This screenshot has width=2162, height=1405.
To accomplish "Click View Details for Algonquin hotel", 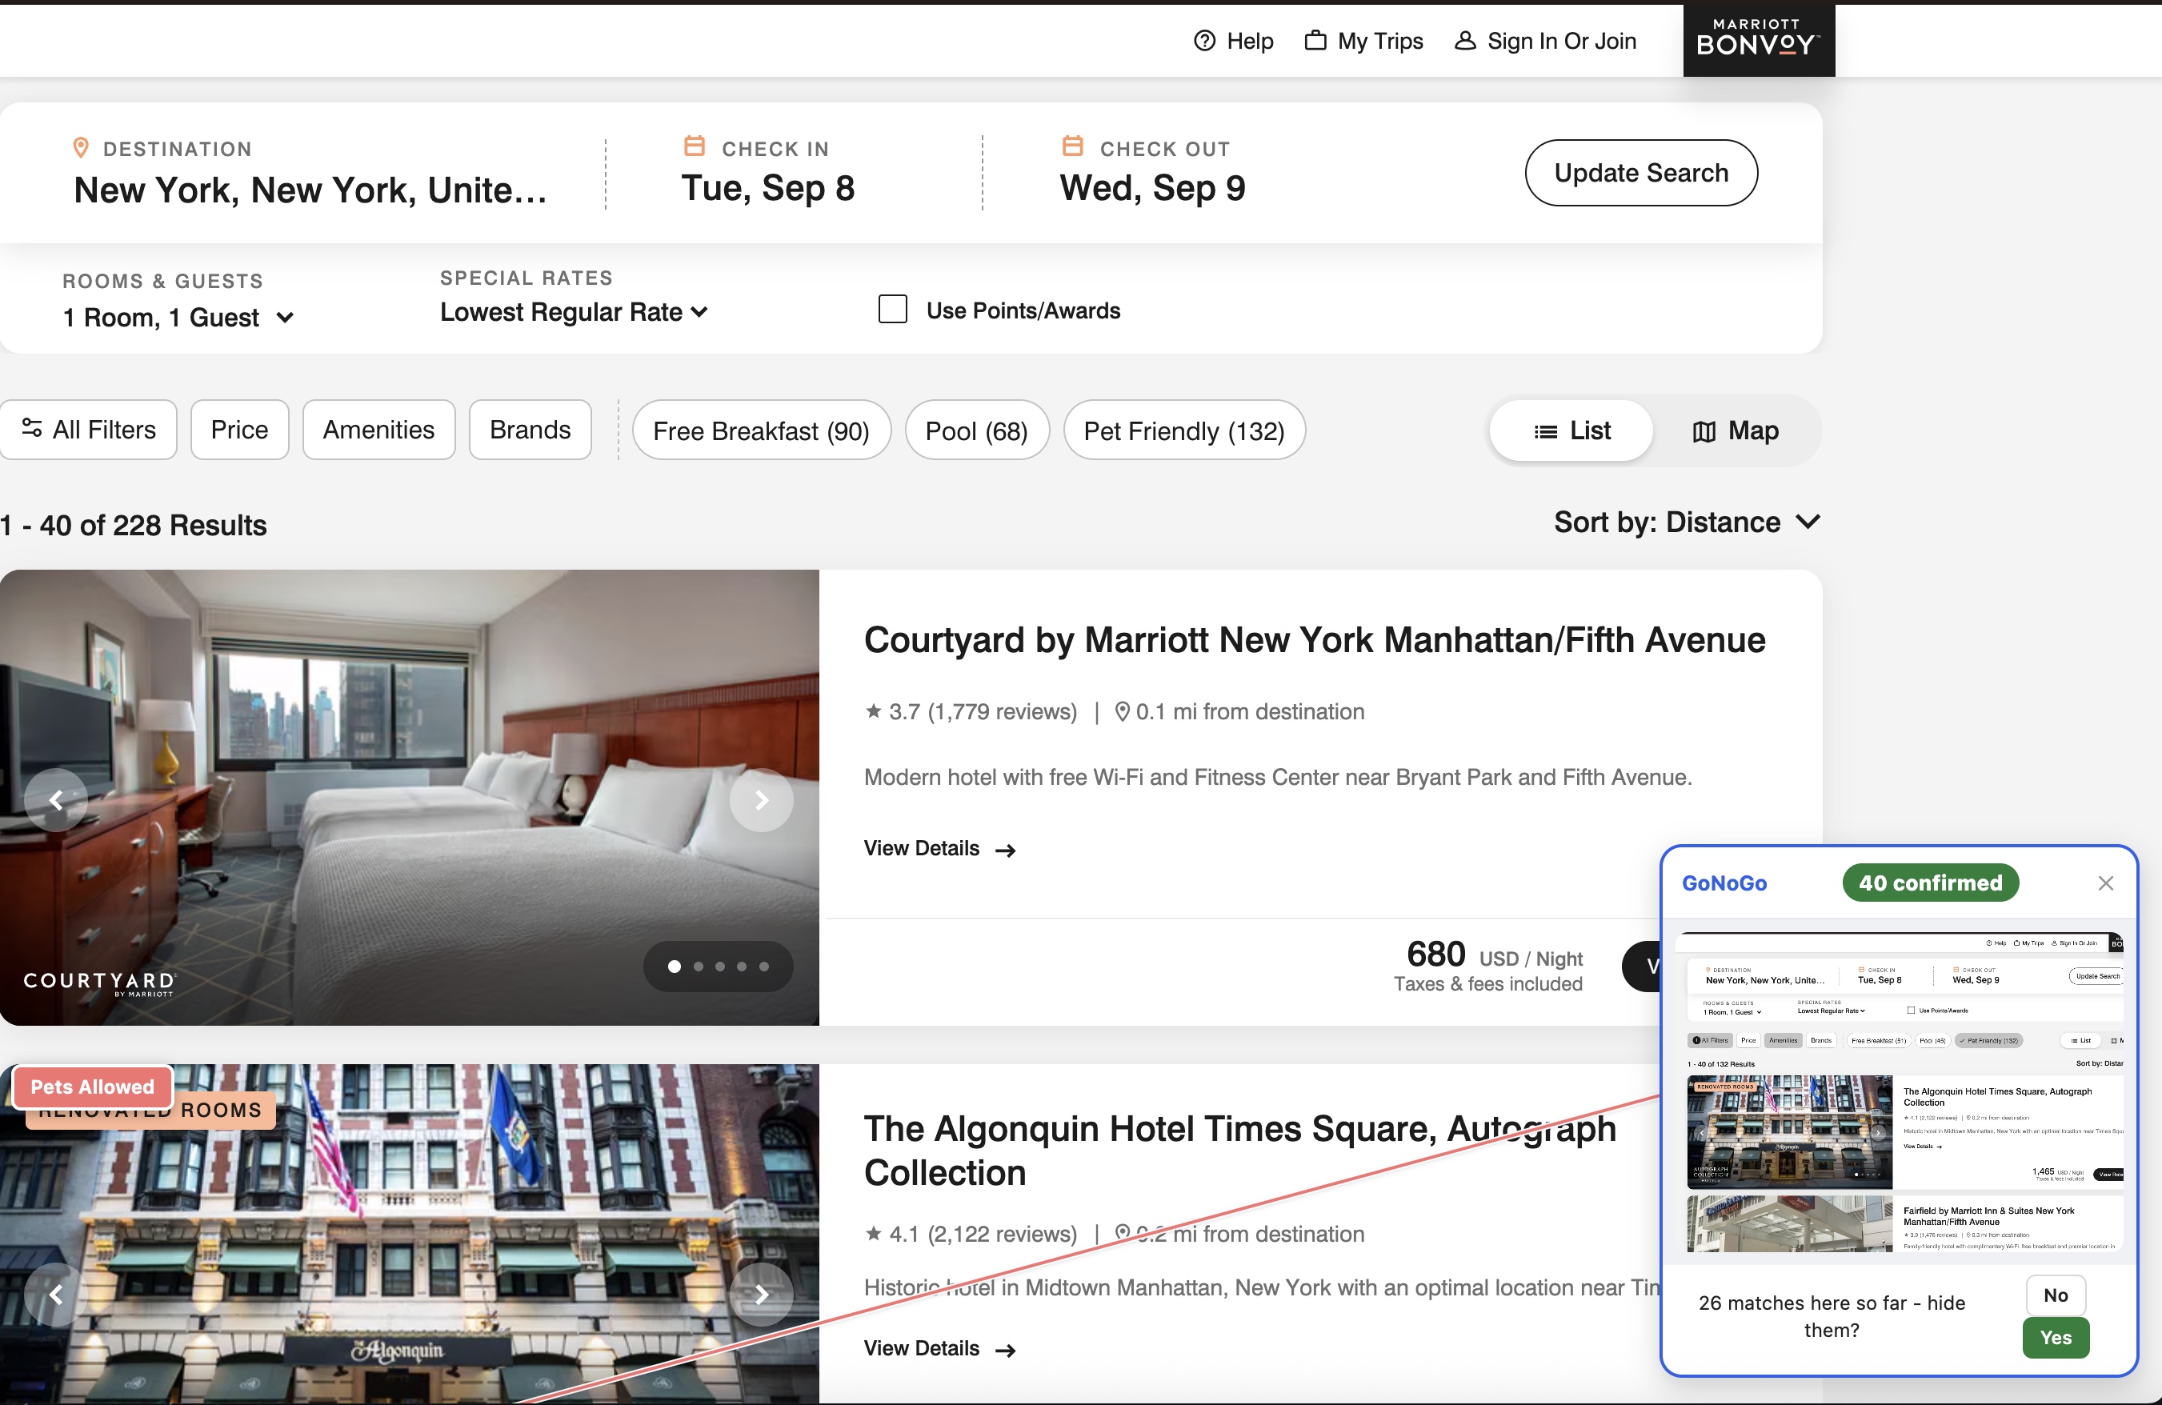I will point(939,1349).
